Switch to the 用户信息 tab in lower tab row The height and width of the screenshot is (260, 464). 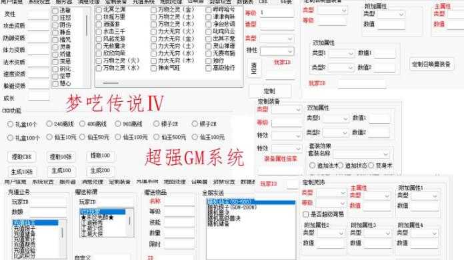(15, 182)
